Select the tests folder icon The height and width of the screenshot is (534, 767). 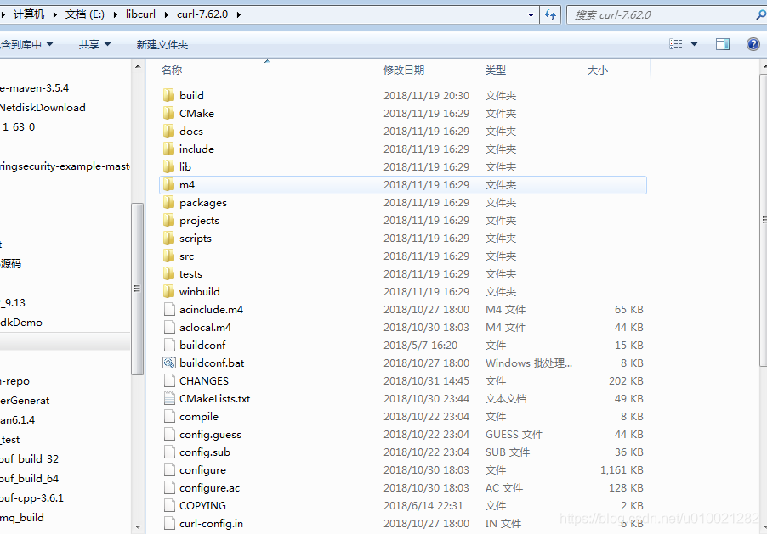[x=168, y=273]
